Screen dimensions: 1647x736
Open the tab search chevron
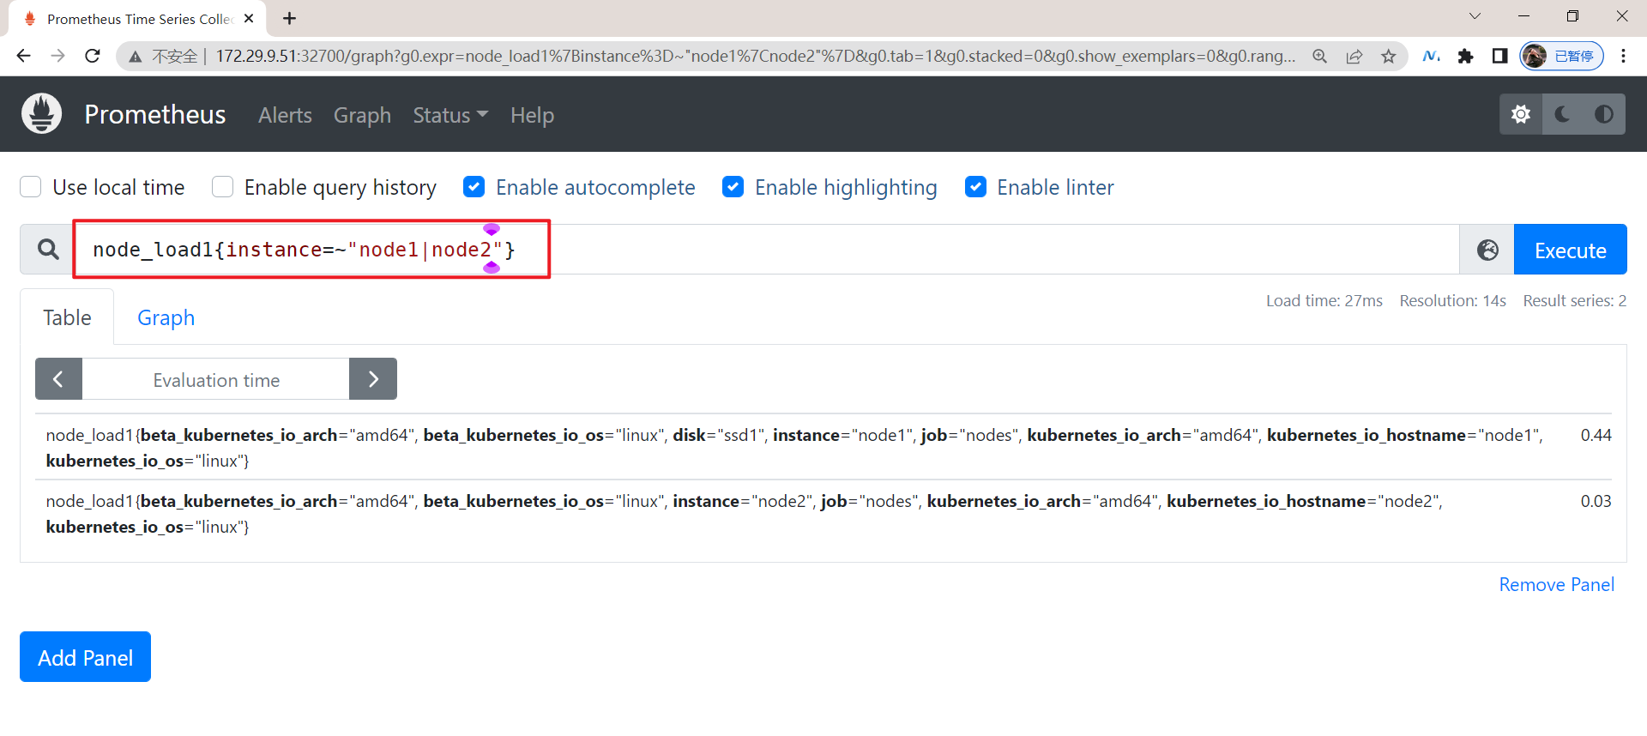1475,16
